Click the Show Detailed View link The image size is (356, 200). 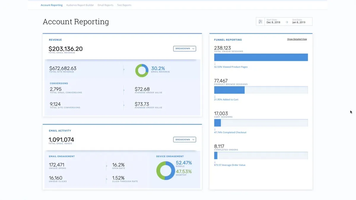(x=297, y=39)
